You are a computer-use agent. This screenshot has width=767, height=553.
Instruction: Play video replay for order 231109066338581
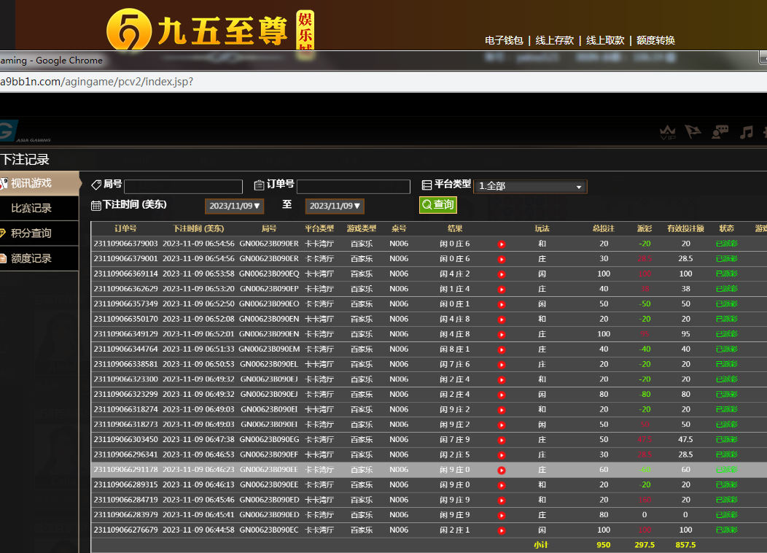(502, 365)
